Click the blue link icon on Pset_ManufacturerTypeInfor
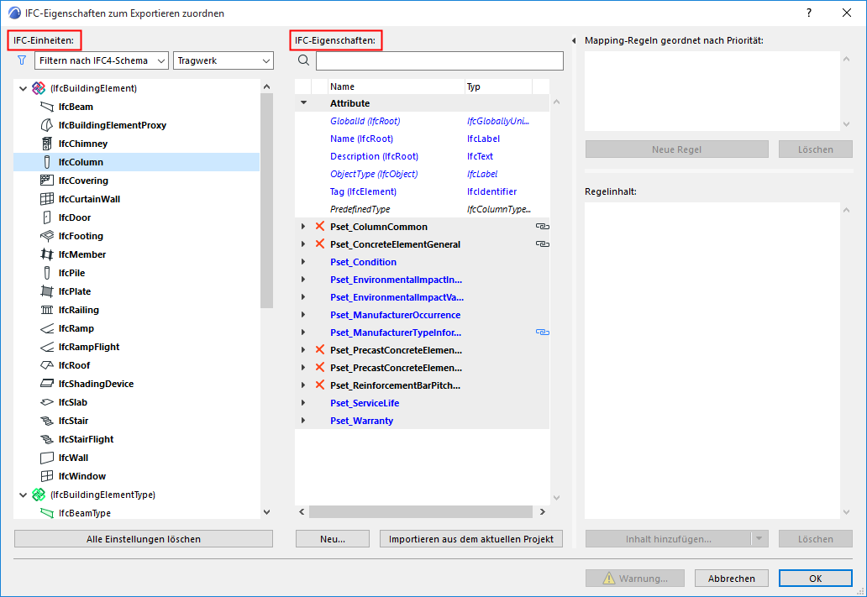The image size is (867, 597). click(x=543, y=333)
